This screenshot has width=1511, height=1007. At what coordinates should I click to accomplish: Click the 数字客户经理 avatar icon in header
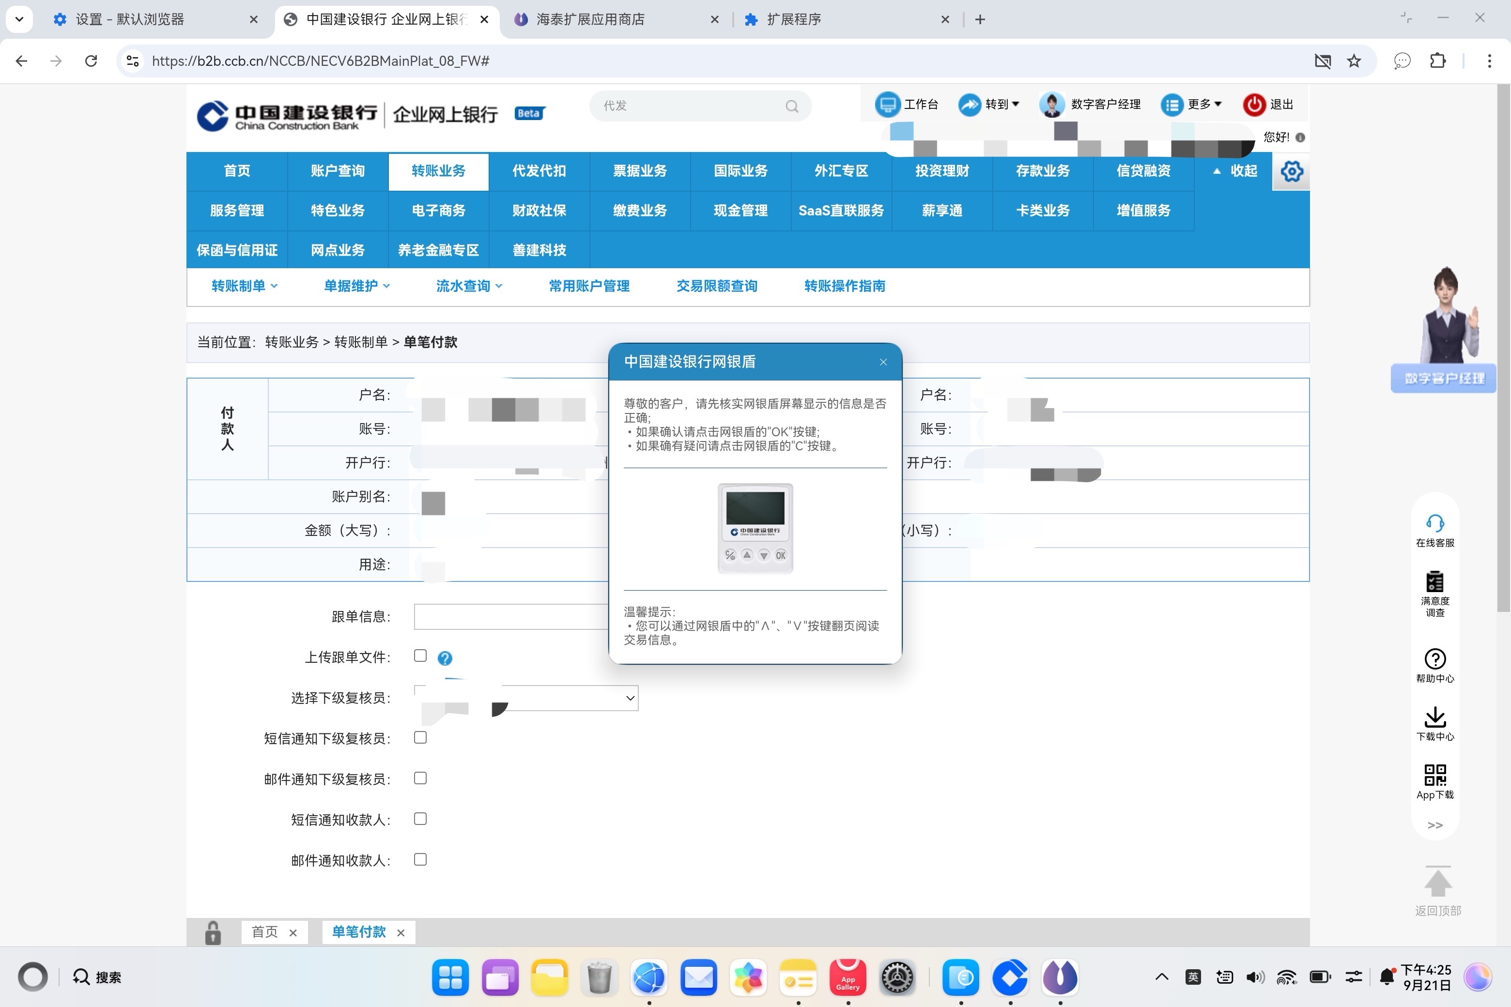point(1052,104)
